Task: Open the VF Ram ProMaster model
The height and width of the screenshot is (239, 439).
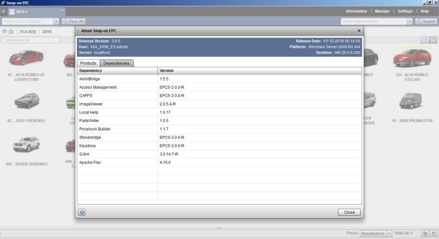Action: [412, 107]
